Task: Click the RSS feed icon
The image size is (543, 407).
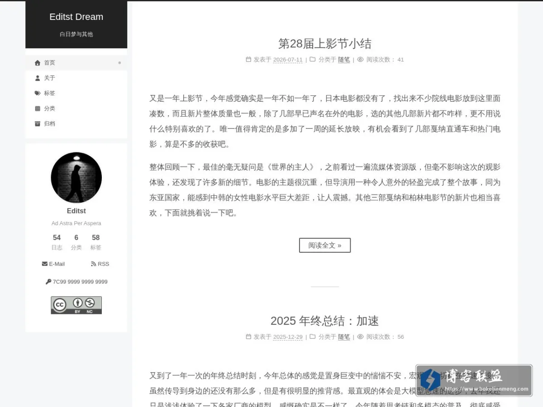Action: coord(93,264)
